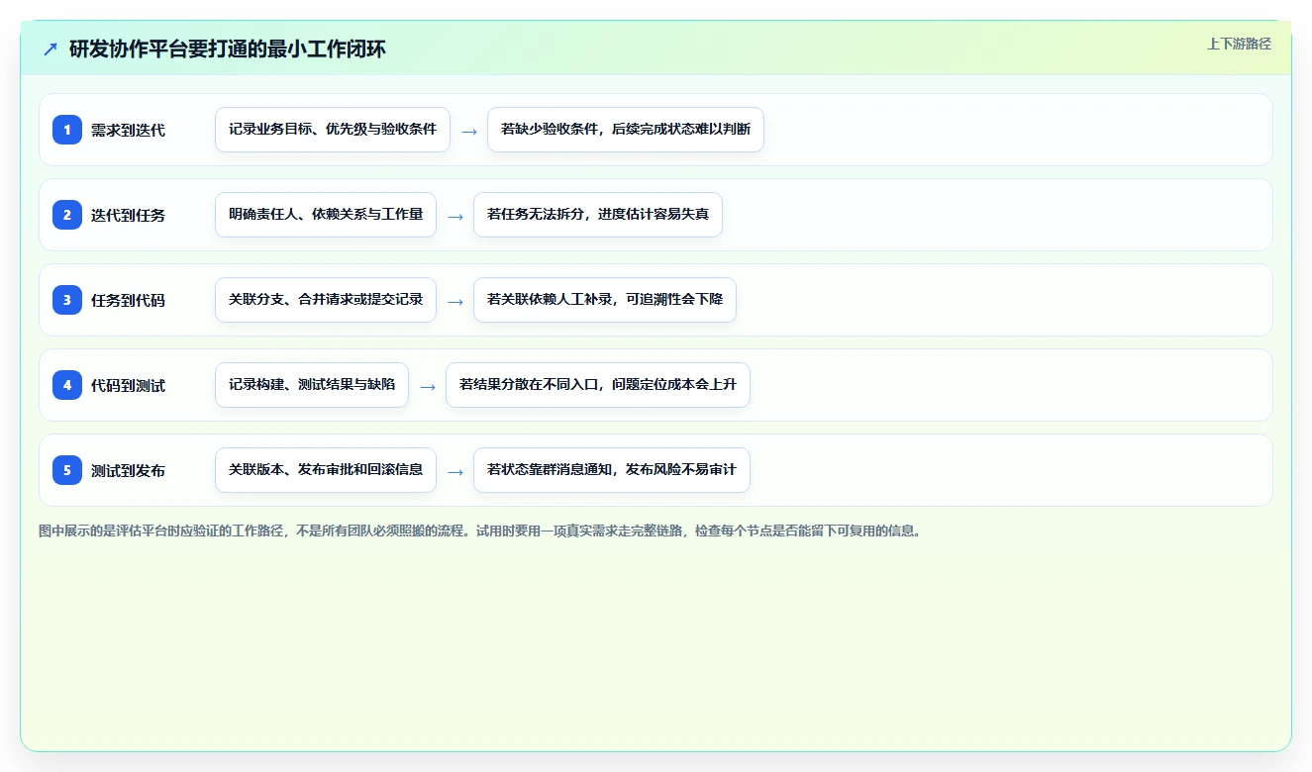This screenshot has height=772, width=1312.
Task: Click the 上下游路径 label in header
Action: 1239,44
